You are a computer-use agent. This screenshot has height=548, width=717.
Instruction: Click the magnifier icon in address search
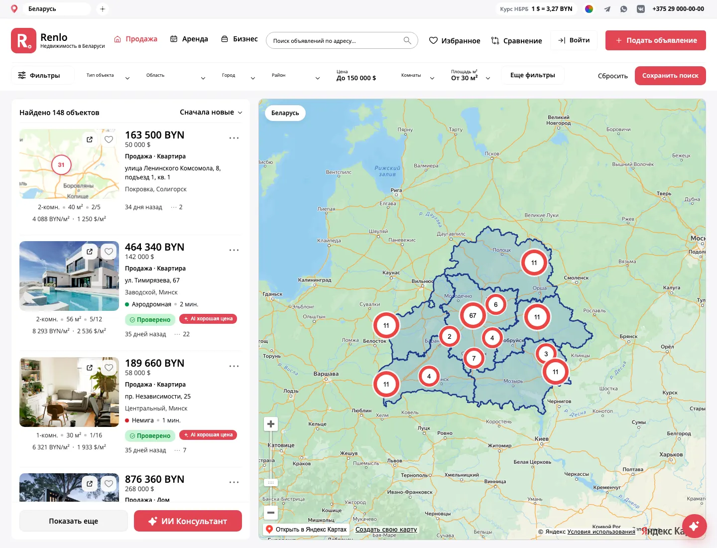[x=407, y=40]
